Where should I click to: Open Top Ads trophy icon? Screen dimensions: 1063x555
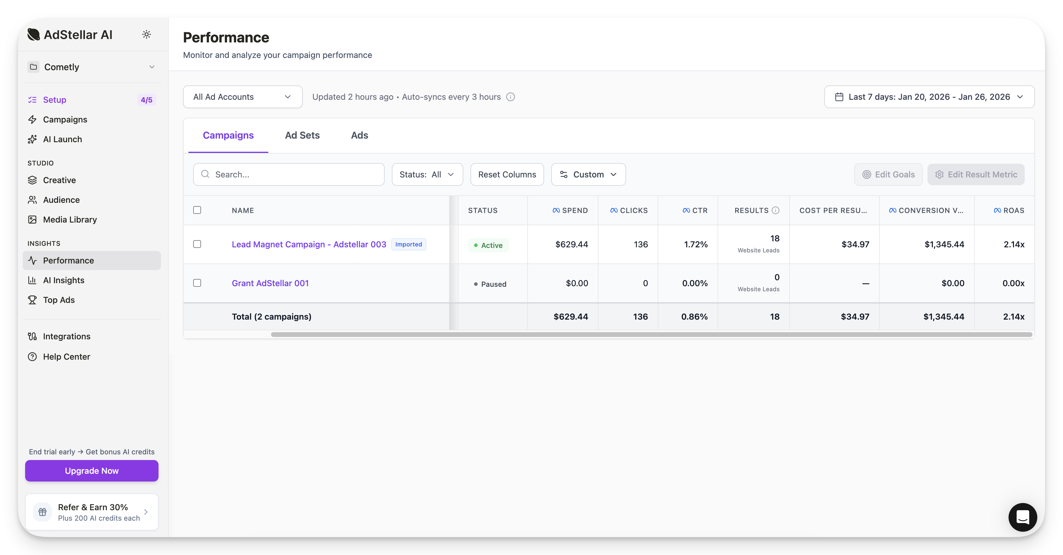[32, 300]
